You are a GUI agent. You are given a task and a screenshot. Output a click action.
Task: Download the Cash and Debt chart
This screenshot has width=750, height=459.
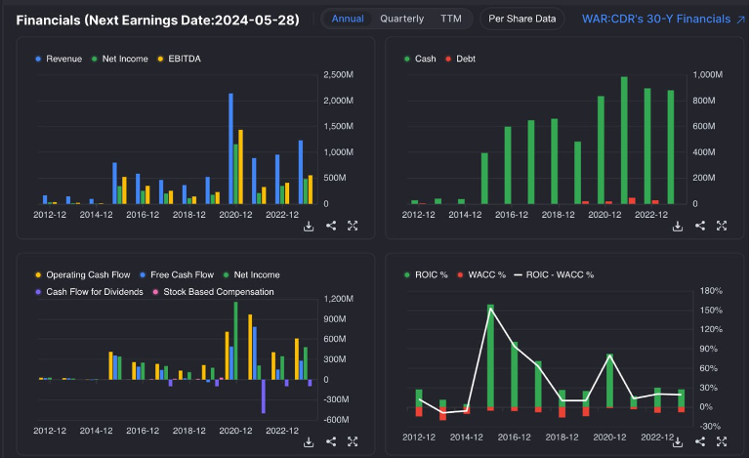click(678, 226)
